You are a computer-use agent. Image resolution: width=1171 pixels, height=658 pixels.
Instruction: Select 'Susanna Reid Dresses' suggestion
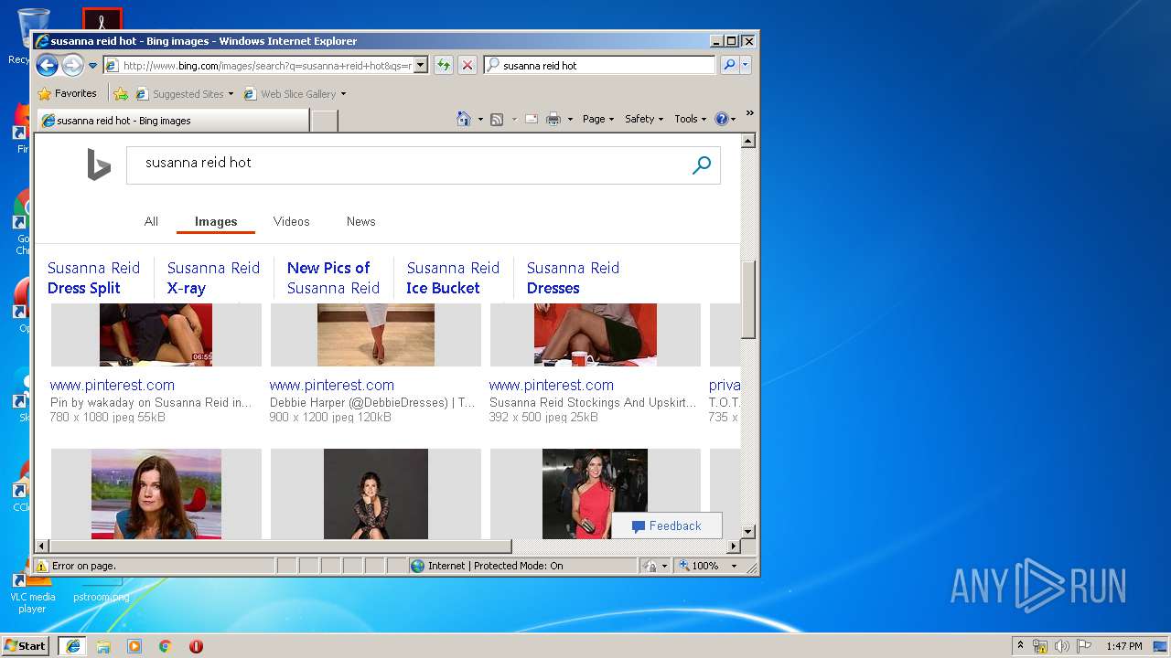tap(573, 278)
